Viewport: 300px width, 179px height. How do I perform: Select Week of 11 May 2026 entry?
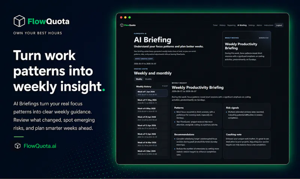[x=151, y=101]
